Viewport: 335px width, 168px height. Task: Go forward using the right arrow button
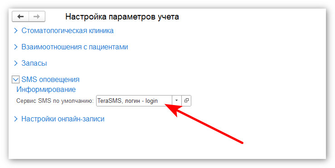pyautogui.click(x=37, y=16)
